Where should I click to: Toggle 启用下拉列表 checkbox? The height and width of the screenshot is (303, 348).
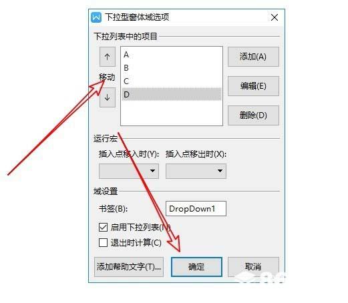click(x=103, y=228)
